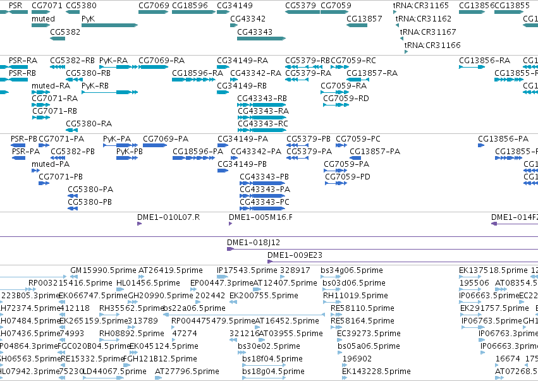The height and width of the screenshot is (381, 538).
Task: Select protein CG13857-PA
Action: coord(355,158)
